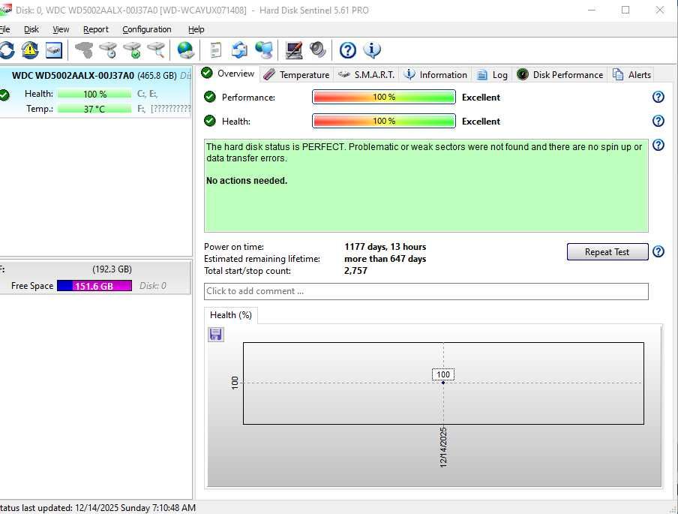Click the speaker sound toolbar icon

coord(318,50)
